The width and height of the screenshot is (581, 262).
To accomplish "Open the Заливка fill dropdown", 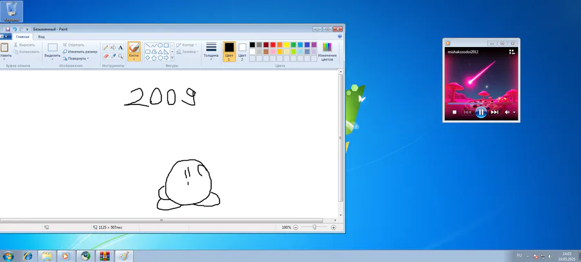I will click(187, 52).
